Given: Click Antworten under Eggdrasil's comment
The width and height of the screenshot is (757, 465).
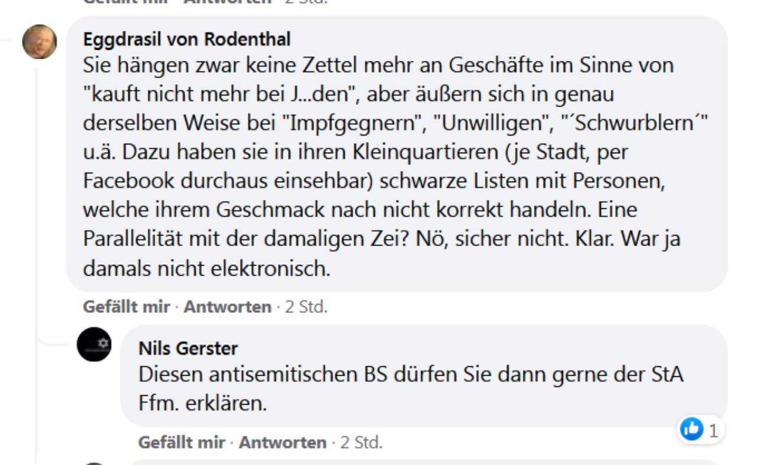Looking at the screenshot, I should [x=228, y=307].
